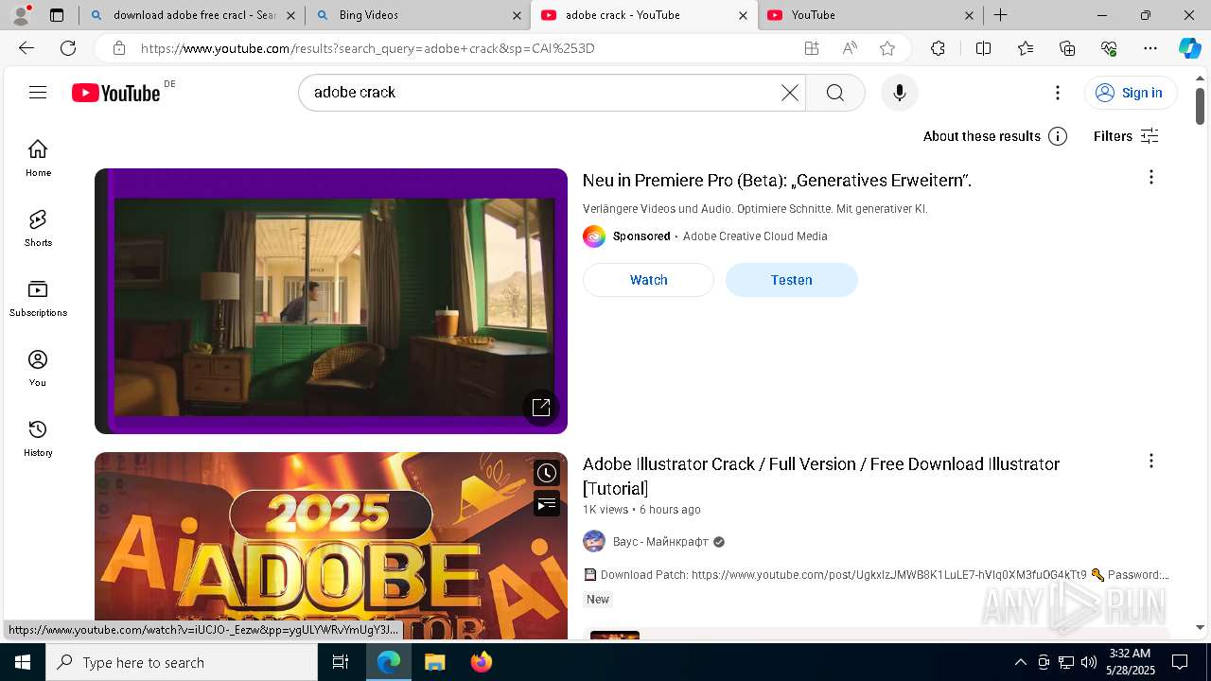
Task: Open the volume control in tray
Action: coord(1089,662)
